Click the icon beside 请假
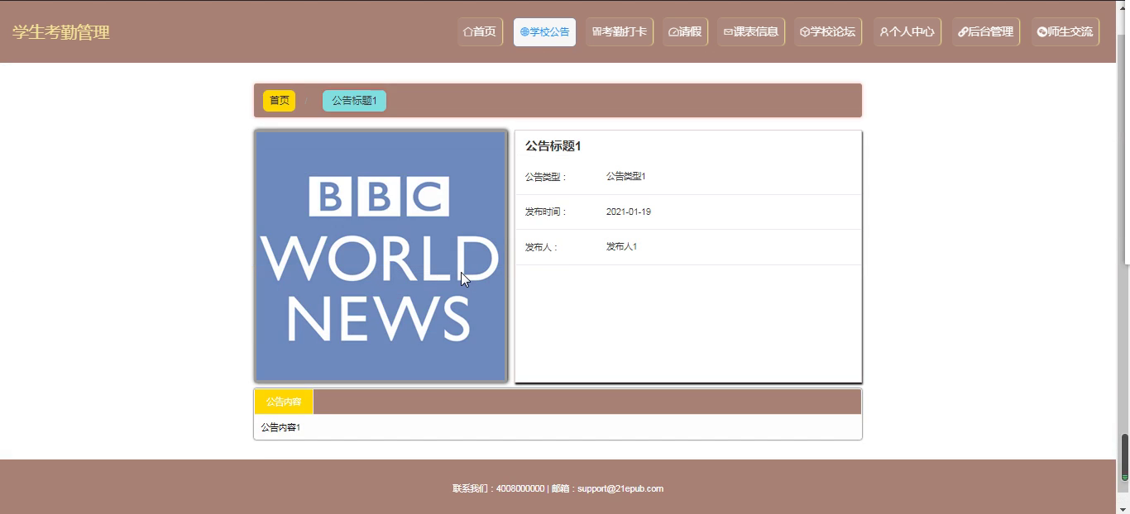 click(673, 32)
